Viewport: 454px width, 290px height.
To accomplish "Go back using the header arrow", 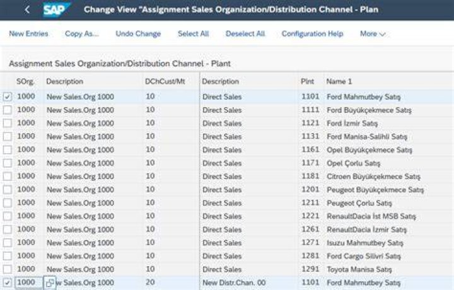I will tap(27, 9).
